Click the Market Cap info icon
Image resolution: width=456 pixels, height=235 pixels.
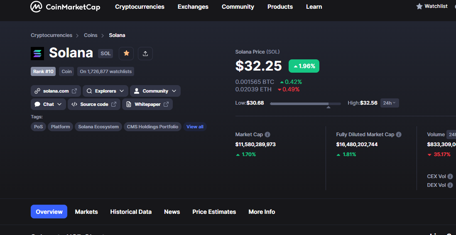pos(267,135)
